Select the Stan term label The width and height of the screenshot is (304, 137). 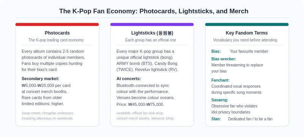216,119
